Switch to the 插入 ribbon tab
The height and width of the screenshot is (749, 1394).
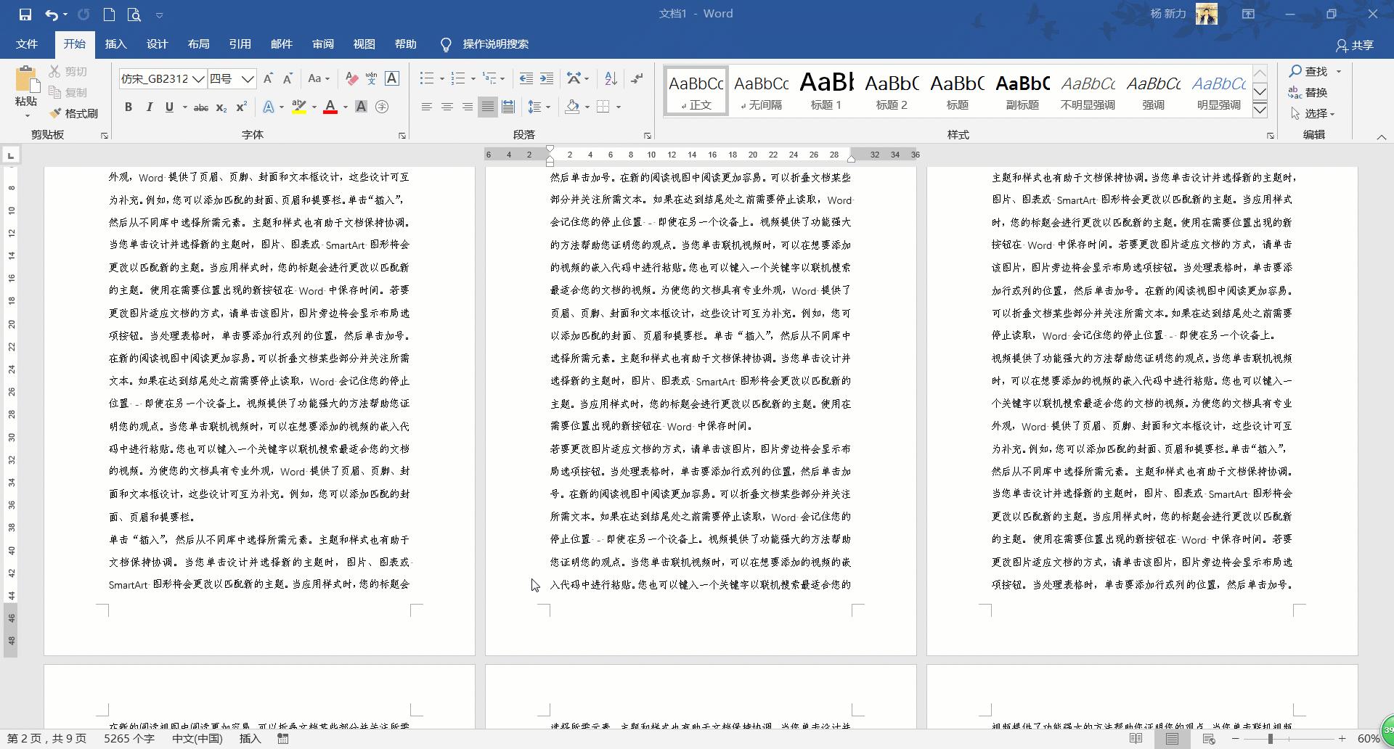[115, 44]
